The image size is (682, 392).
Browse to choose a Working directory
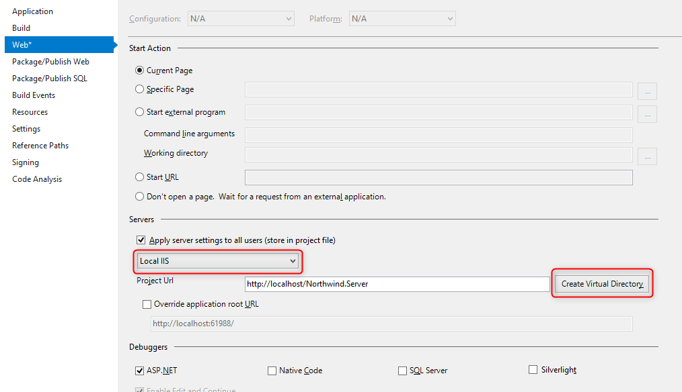[646, 156]
